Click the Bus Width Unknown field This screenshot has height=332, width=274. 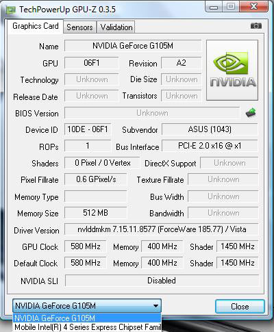coord(223,196)
